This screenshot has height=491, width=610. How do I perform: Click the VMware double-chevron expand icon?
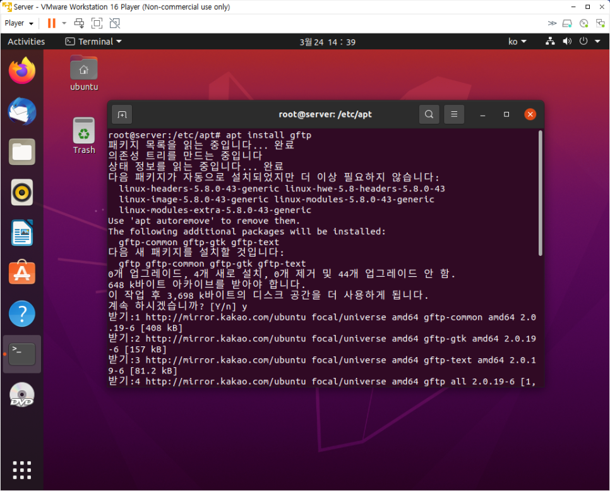click(x=552, y=23)
